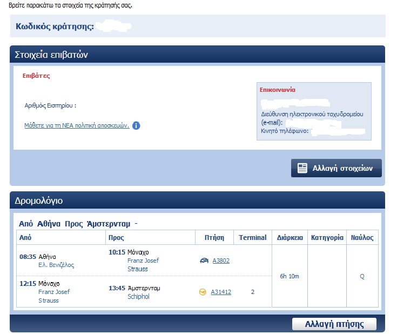Click the Aegean airline icon next to A3802
This screenshot has height=334, width=397.
click(x=204, y=260)
